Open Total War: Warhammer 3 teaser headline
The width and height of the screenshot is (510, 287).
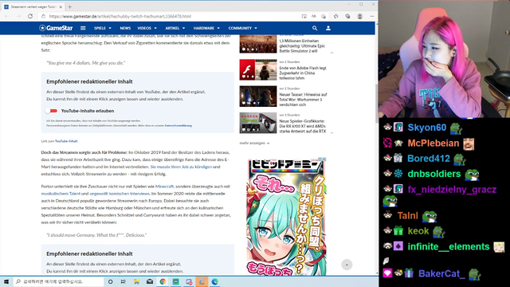tap(303, 100)
